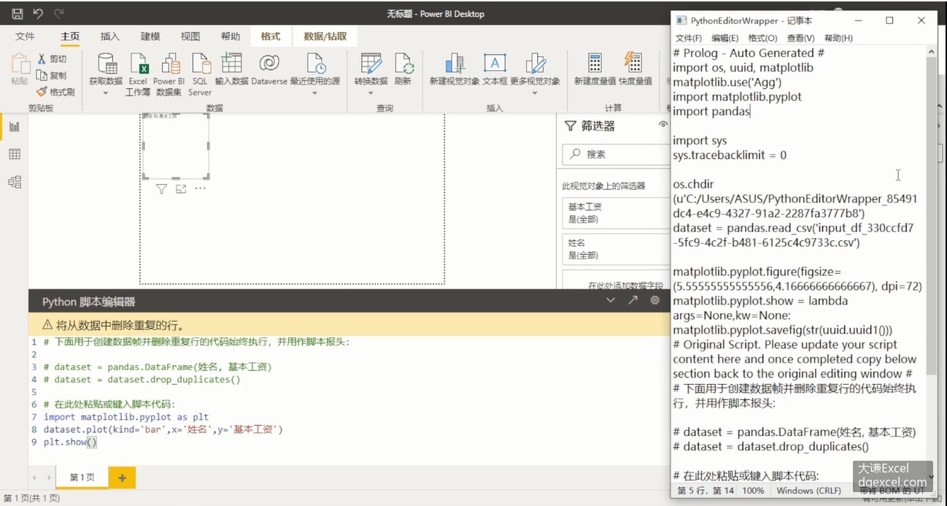Toggle filter pane visibility eye icon
The height and width of the screenshot is (506, 947).
pyautogui.click(x=662, y=125)
